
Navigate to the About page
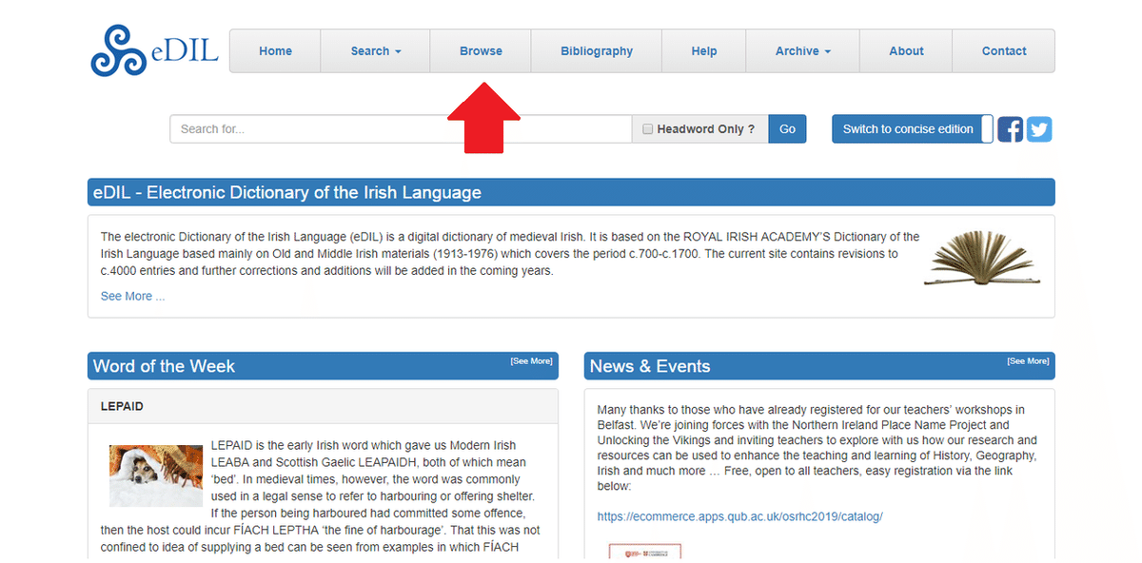(x=906, y=51)
